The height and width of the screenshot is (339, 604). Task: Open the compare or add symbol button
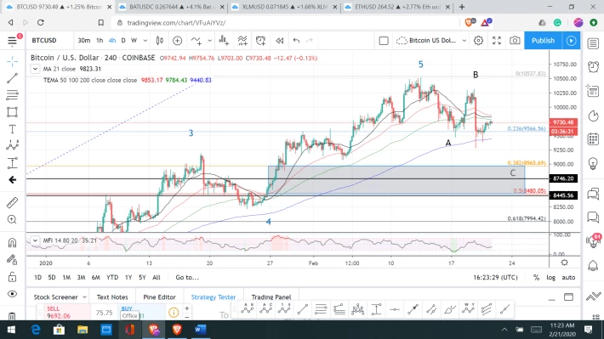177,41
